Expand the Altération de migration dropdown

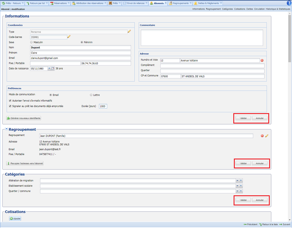(x=237, y=180)
